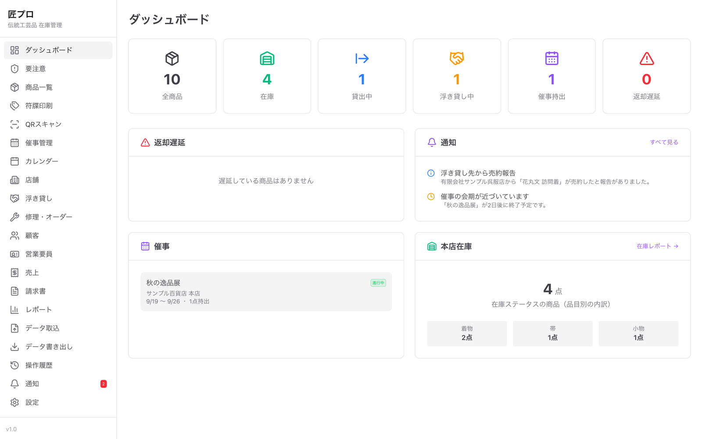Open the 操作履歴 page
The image size is (702, 439).
58,365
